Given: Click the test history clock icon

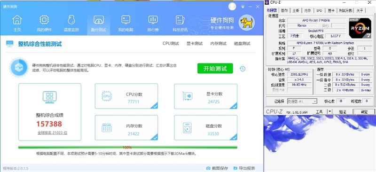Looking at the screenshot, I should point(243,69).
